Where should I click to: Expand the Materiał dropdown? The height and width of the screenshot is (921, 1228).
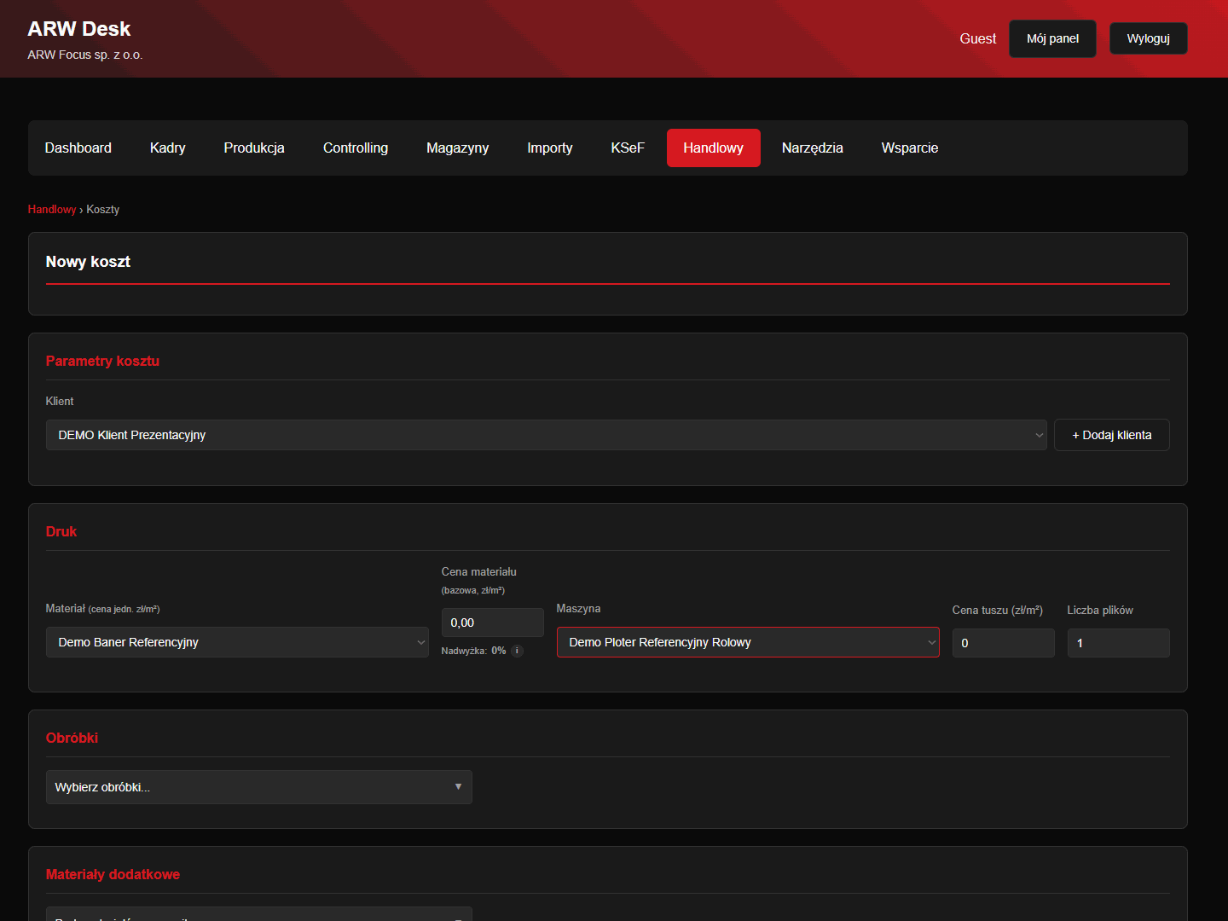click(x=237, y=642)
